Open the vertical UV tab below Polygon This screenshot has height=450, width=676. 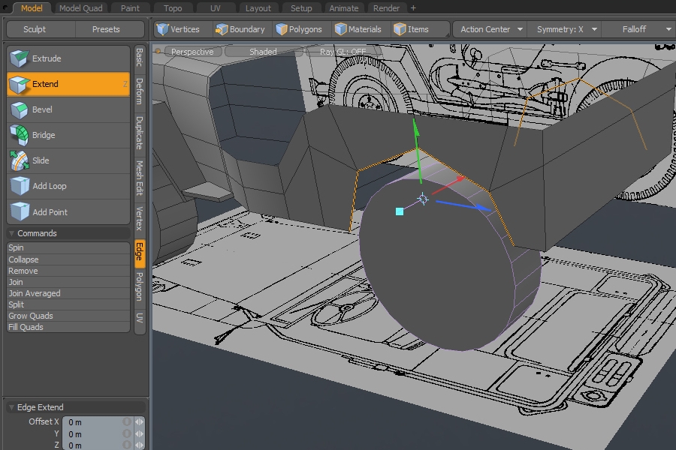[x=139, y=318]
